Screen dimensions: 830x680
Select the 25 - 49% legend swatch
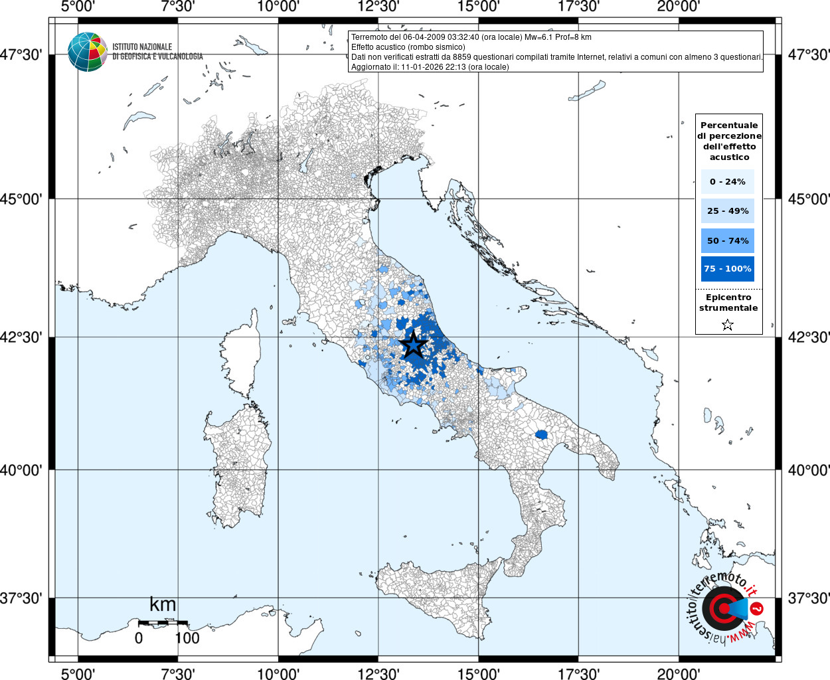click(x=728, y=211)
